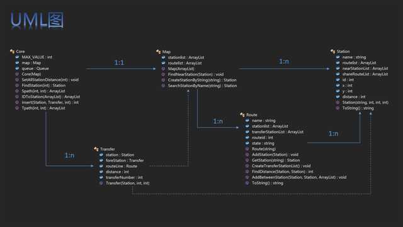Select Route ToString() : string text
This screenshot has width=403, height=227.
tap(268, 183)
